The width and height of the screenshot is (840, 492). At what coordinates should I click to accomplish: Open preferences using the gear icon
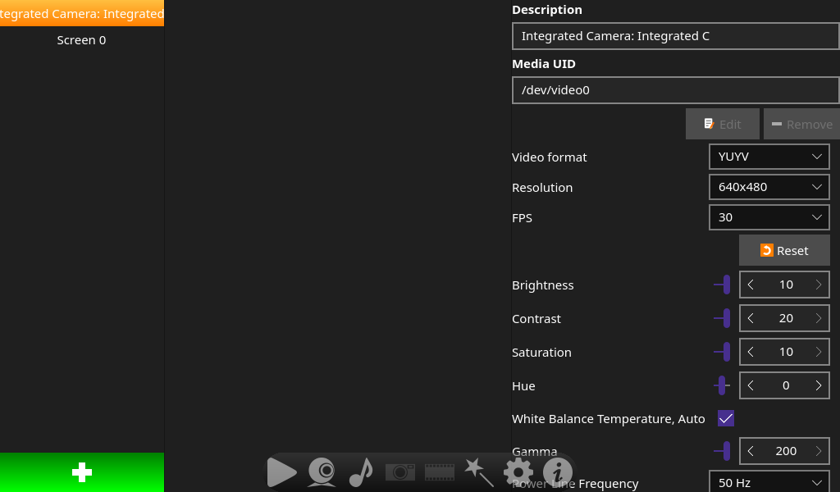pos(518,471)
